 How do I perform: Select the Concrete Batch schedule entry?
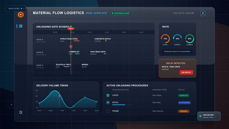pyautogui.click(x=102, y=40)
